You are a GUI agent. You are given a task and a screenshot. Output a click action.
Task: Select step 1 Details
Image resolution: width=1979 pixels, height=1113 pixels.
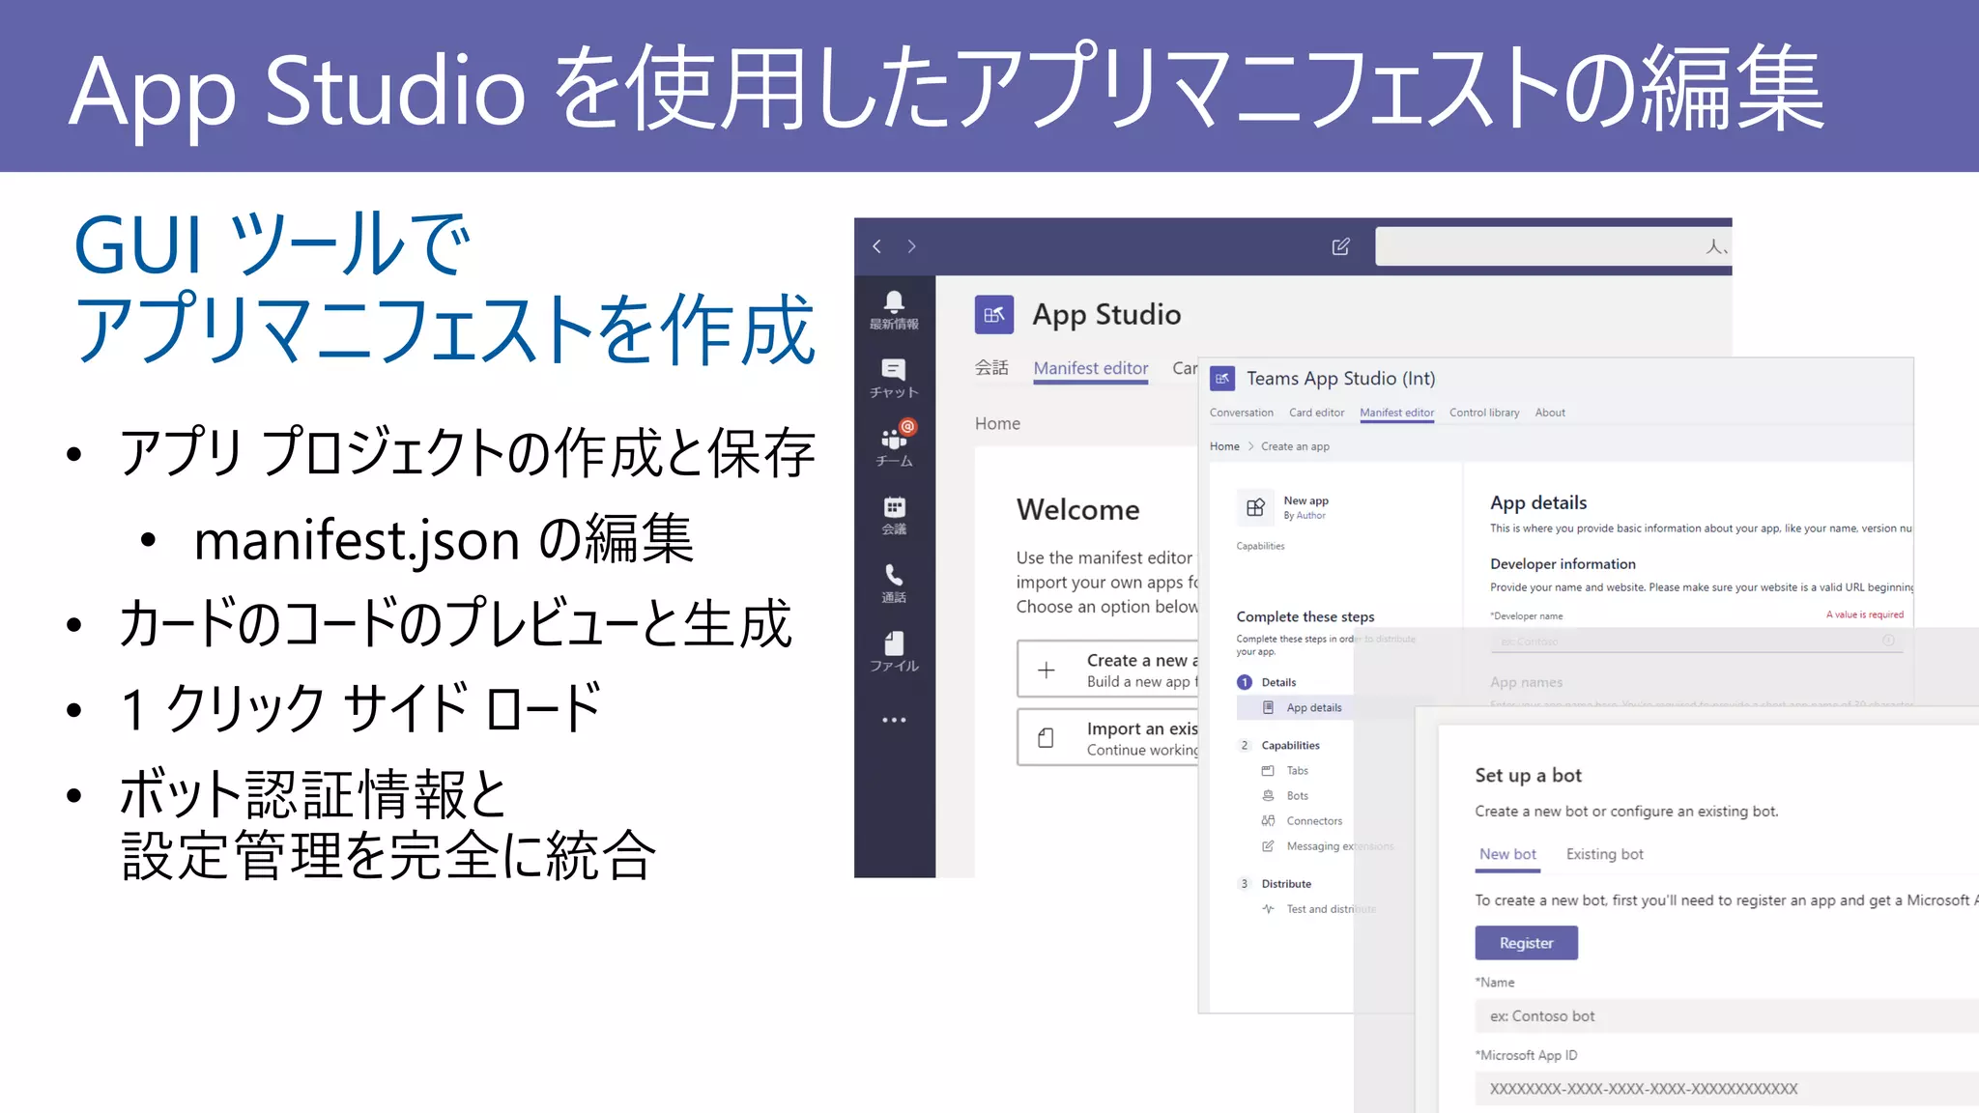click(1267, 682)
